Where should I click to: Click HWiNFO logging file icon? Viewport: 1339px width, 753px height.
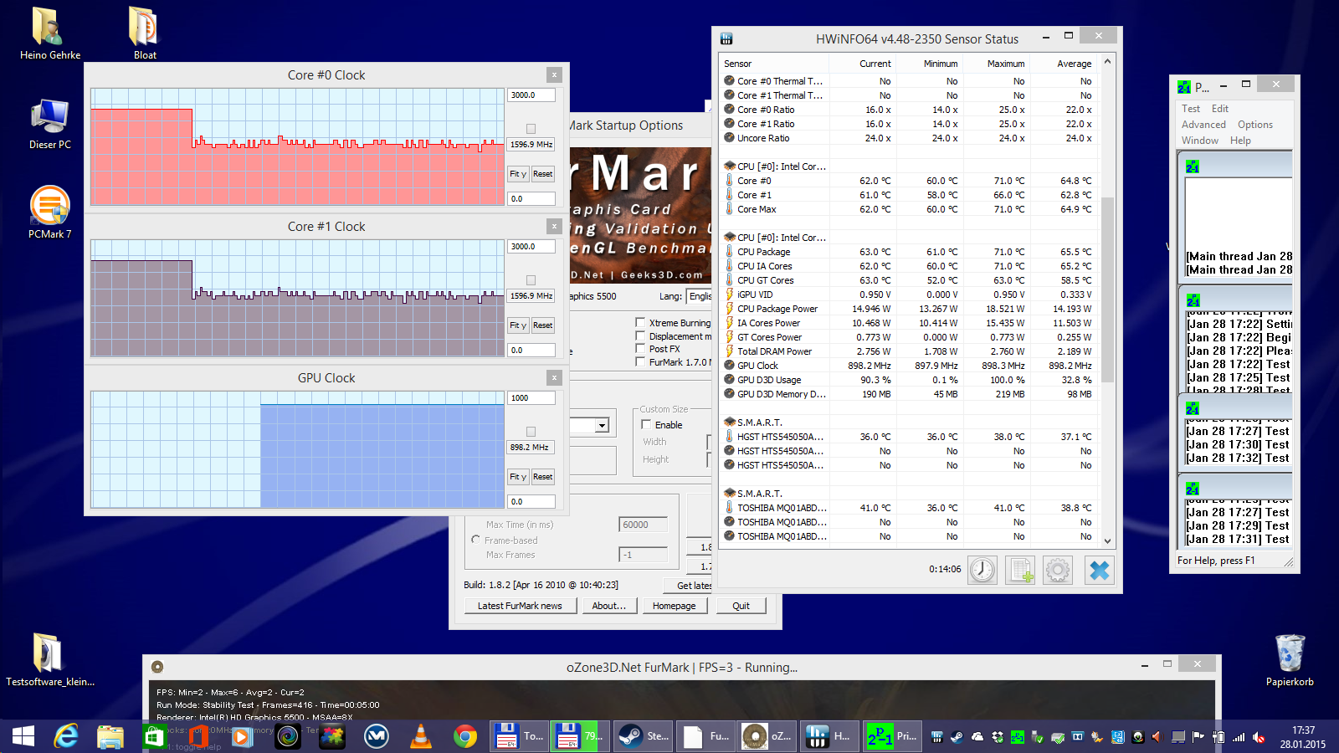[x=1020, y=570]
